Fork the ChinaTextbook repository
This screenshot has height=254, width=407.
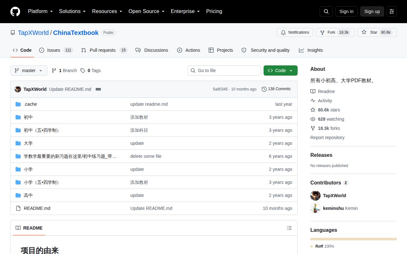coord(335,32)
